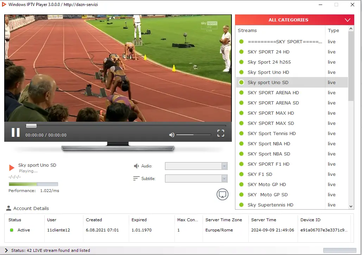This screenshot has width=362, height=255.
Task: Select stream SKY SPORT 24 HD
Action: (x=292, y=52)
